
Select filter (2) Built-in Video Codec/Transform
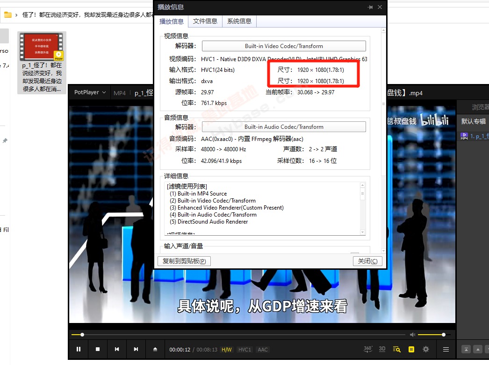tap(212, 201)
